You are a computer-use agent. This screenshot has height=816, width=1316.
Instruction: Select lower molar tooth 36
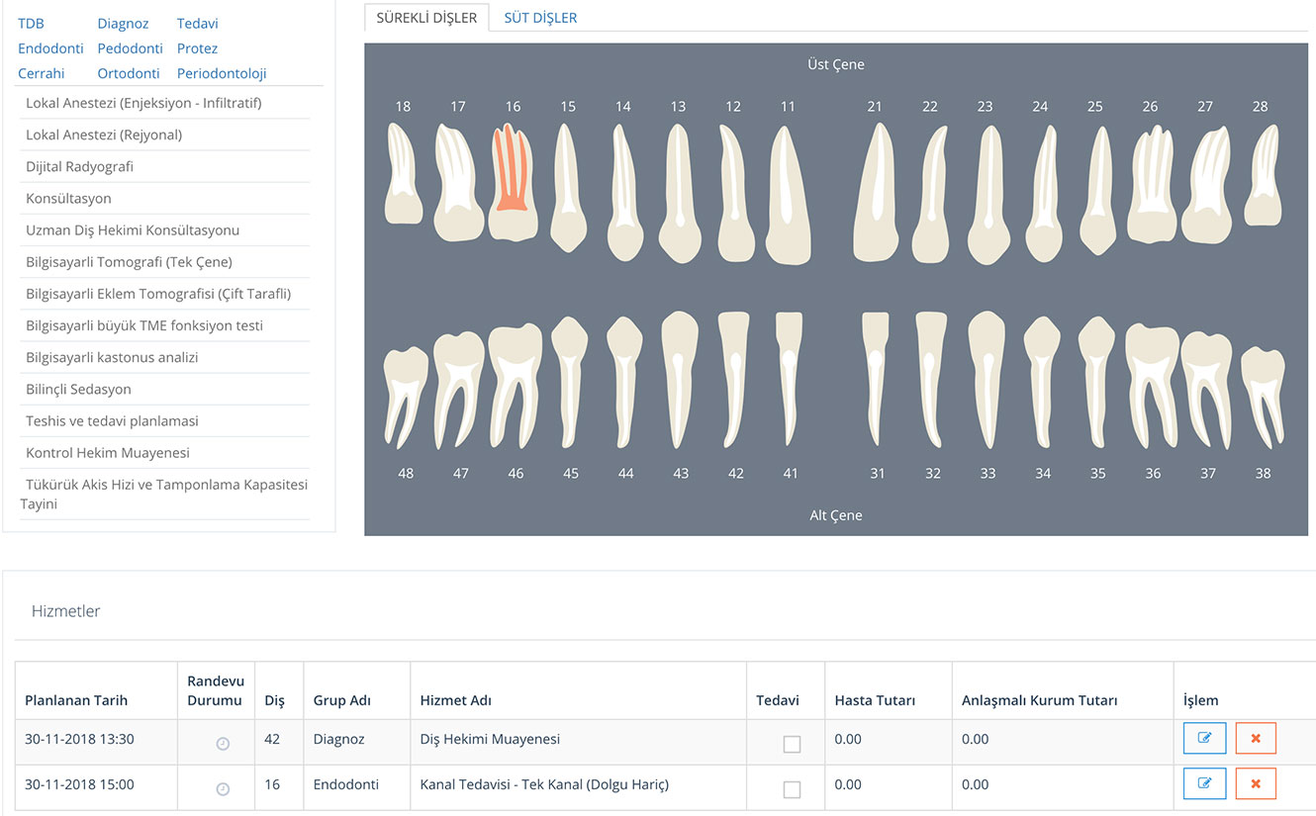pyautogui.click(x=1152, y=386)
